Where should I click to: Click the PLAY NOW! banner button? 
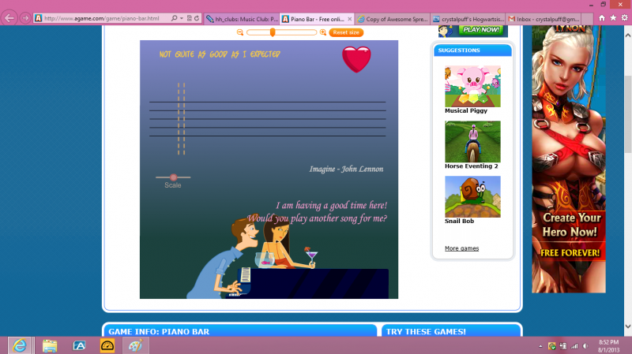[x=481, y=30]
